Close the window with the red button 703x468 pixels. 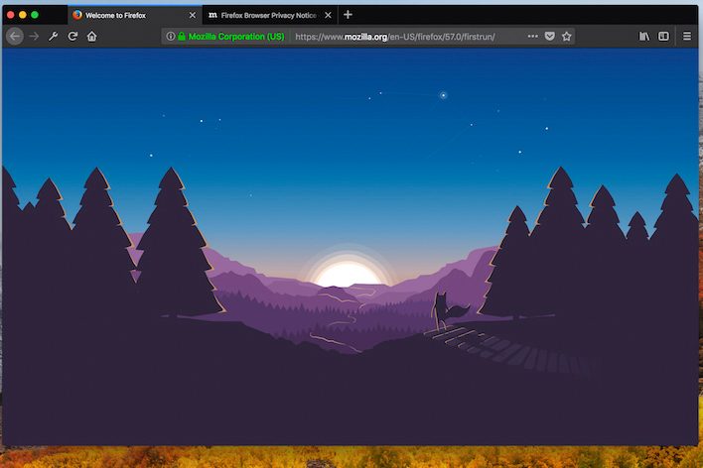(10, 15)
